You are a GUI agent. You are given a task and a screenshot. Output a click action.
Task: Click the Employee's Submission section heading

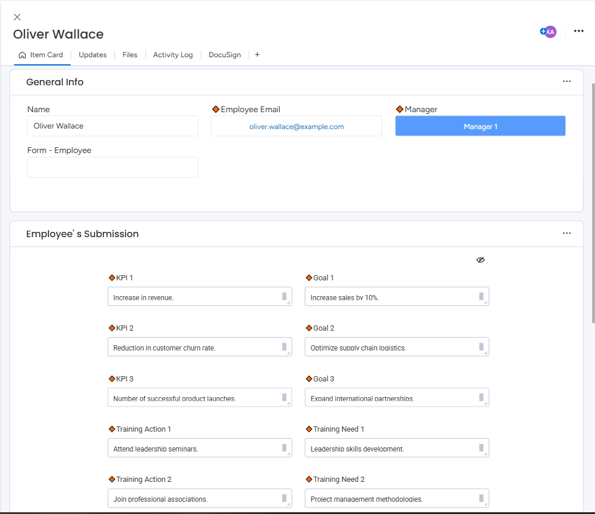pyautogui.click(x=82, y=234)
